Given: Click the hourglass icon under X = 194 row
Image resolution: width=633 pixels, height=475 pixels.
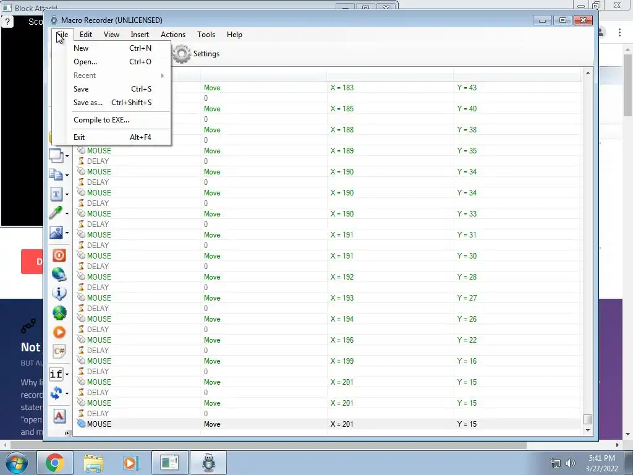Looking at the screenshot, I should pos(81,329).
